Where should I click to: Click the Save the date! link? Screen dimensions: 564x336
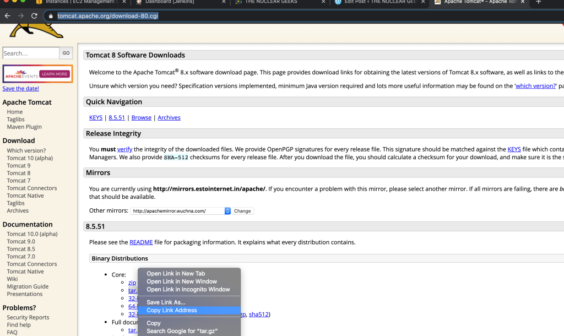[x=21, y=89]
